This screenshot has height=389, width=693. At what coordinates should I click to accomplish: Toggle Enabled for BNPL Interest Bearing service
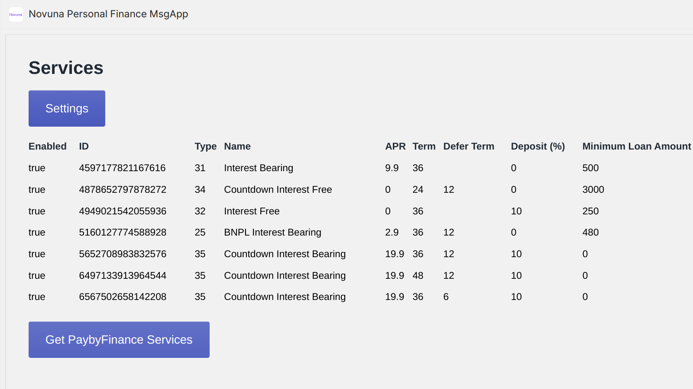click(37, 232)
